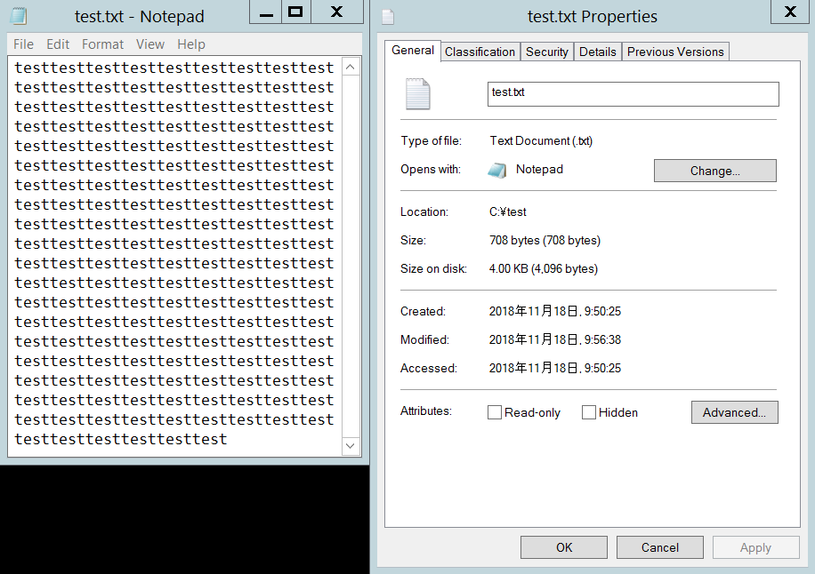This screenshot has width=815, height=574.
Task: Click the '4.00 KB (4,096 bytes)' value
Action: click(543, 269)
